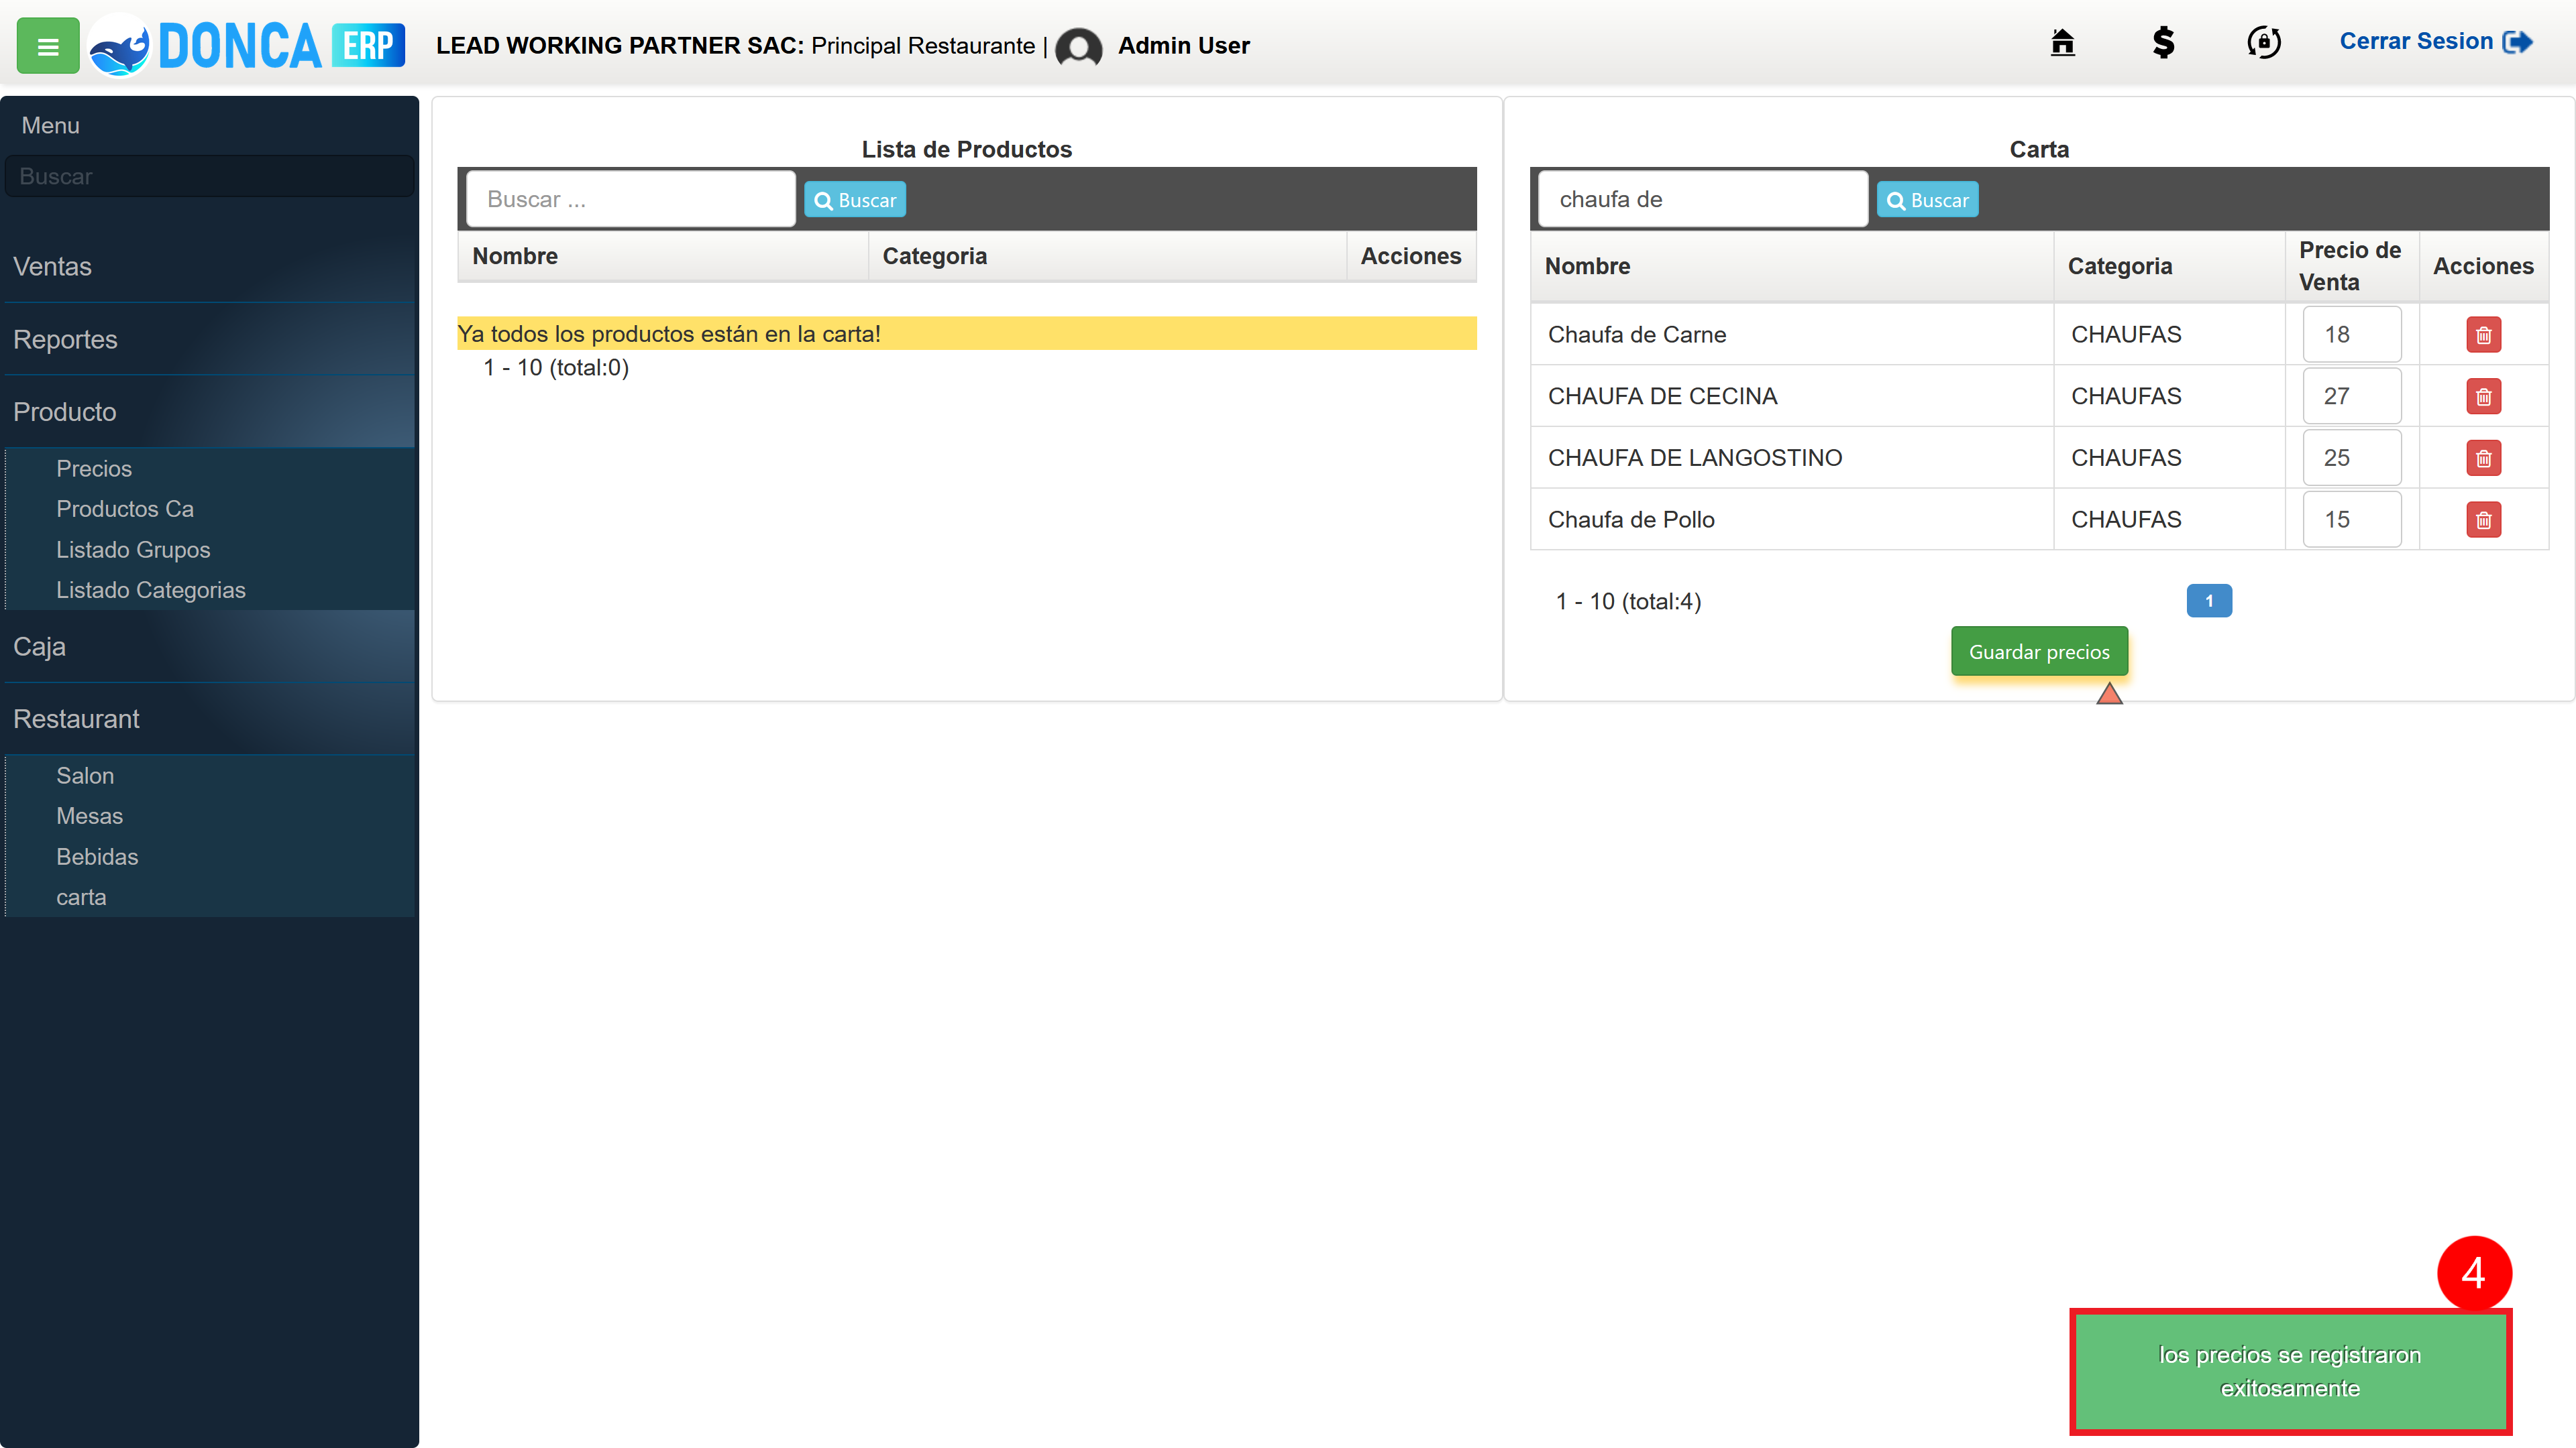Focus the Carta search field with chaufa de

pyautogui.click(x=1702, y=199)
